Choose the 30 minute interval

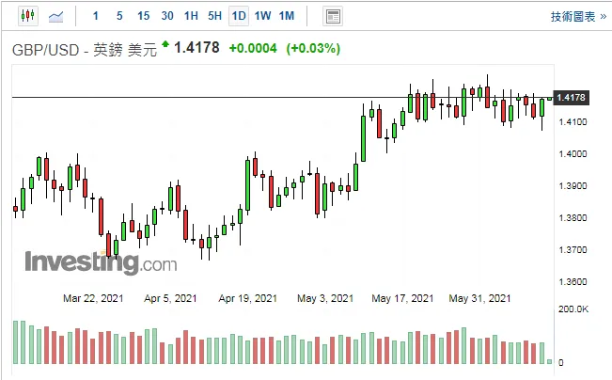coord(167,16)
